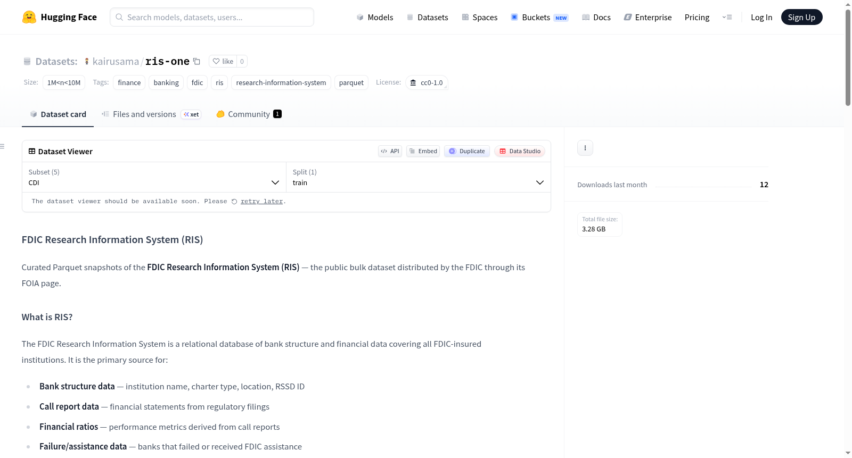This screenshot has width=852, height=458.
Task: Select the finance tag
Action: [129, 82]
